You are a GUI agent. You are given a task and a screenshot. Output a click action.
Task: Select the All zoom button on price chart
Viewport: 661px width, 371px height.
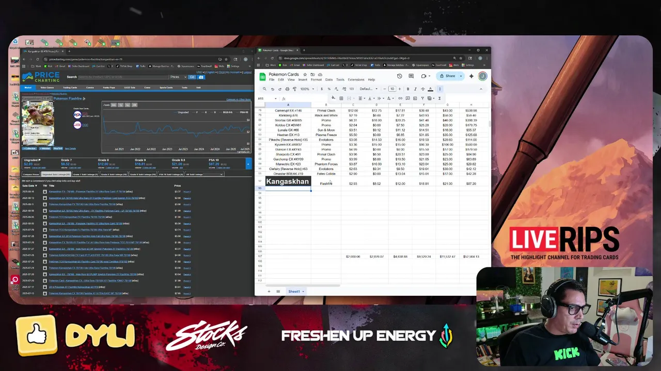(134, 105)
